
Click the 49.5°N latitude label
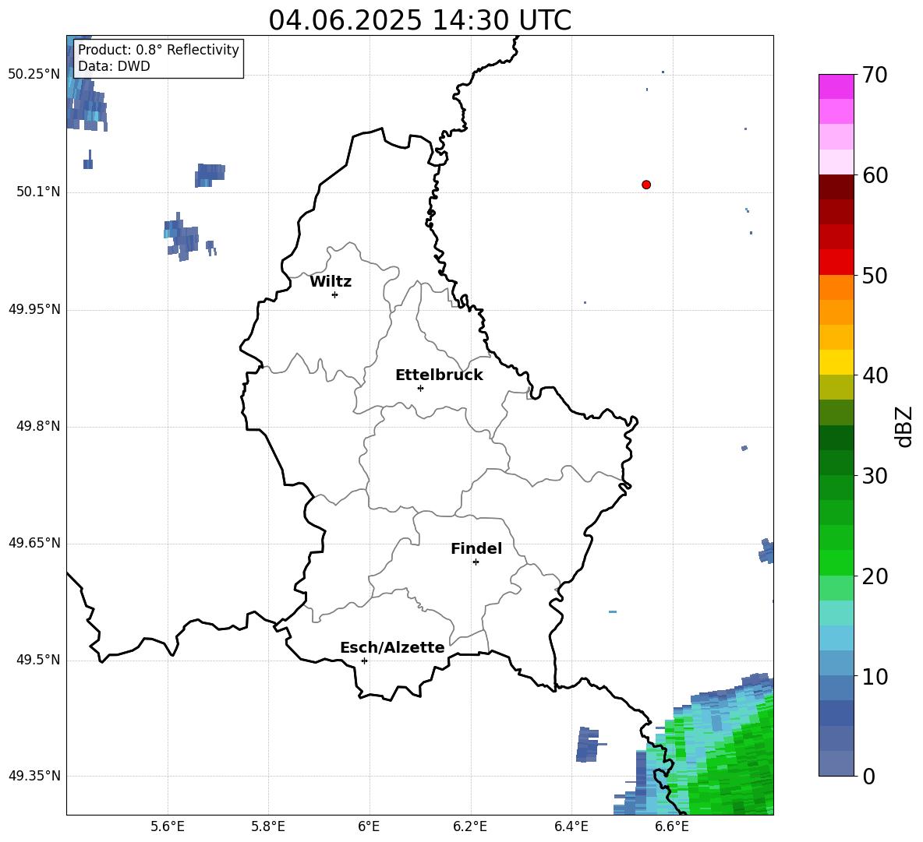[x=38, y=660]
